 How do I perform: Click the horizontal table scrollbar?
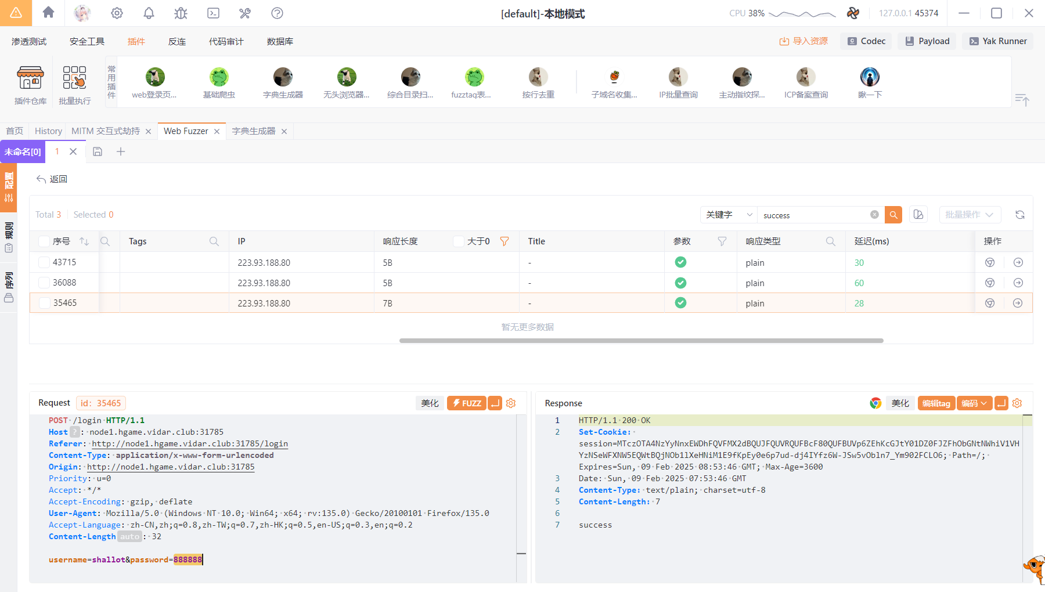[641, 341]
